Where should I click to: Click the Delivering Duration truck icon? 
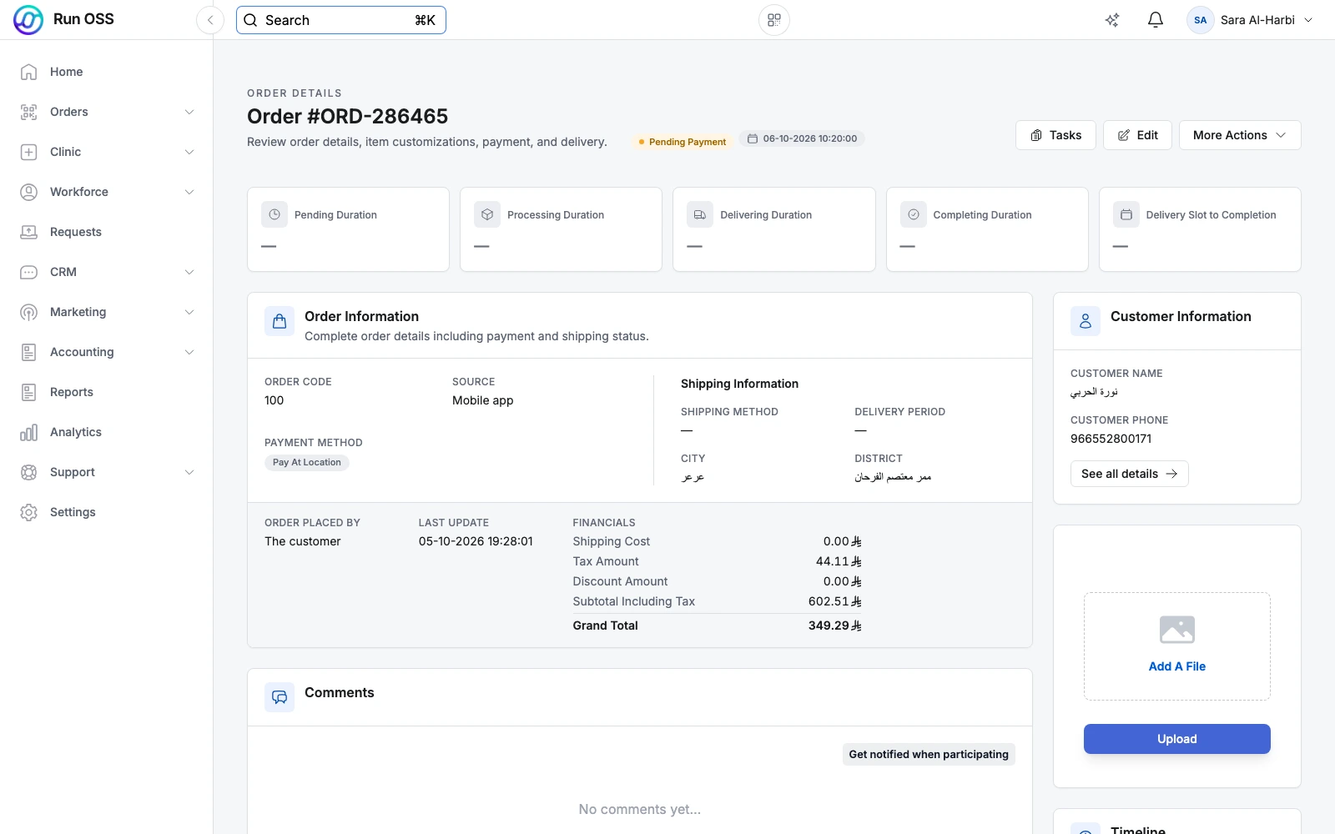(x=700, y=214)
